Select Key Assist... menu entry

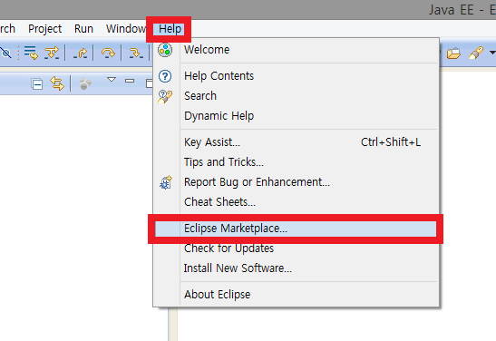(297, 142)
